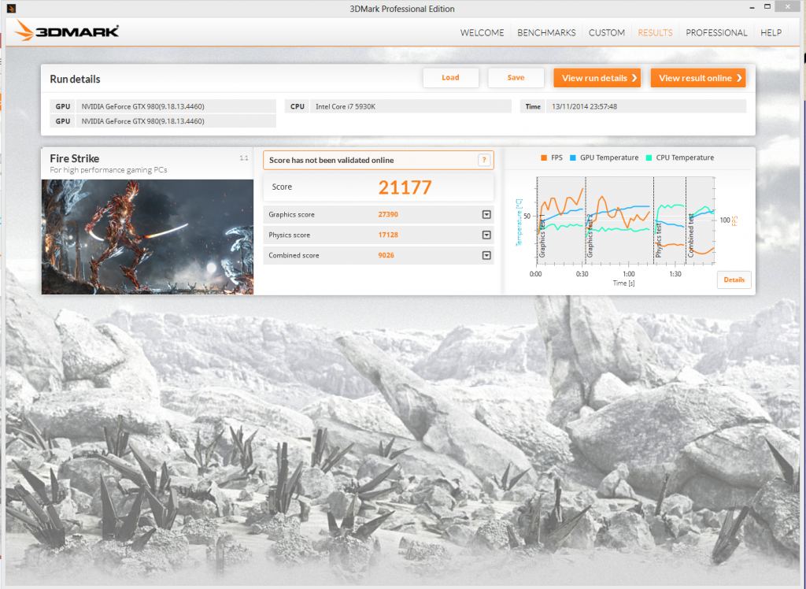Expand the Combined score details
This screenshot has height=589, width=806.
coord(486,255)
